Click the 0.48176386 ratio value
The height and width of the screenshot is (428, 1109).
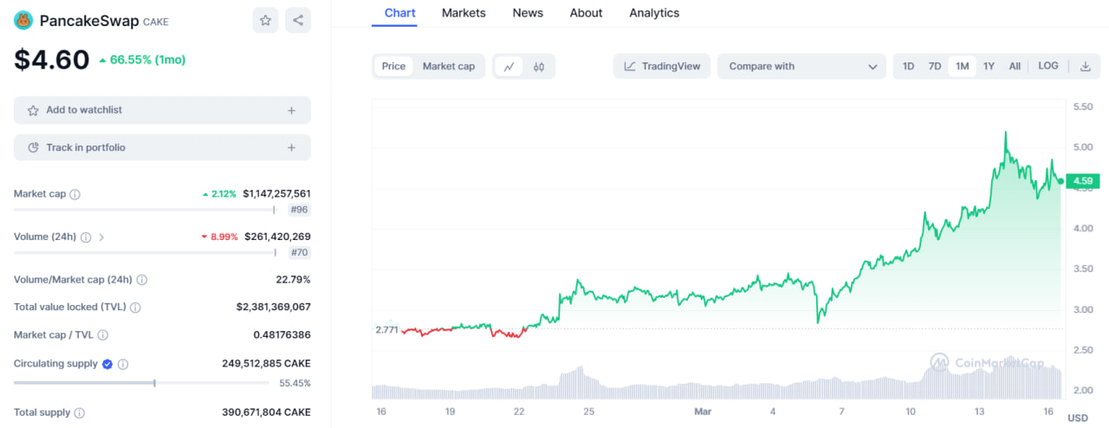(282, 334)
